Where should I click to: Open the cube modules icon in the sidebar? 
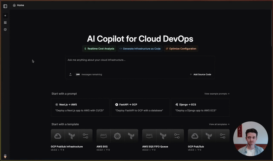(x=5, y=29)
